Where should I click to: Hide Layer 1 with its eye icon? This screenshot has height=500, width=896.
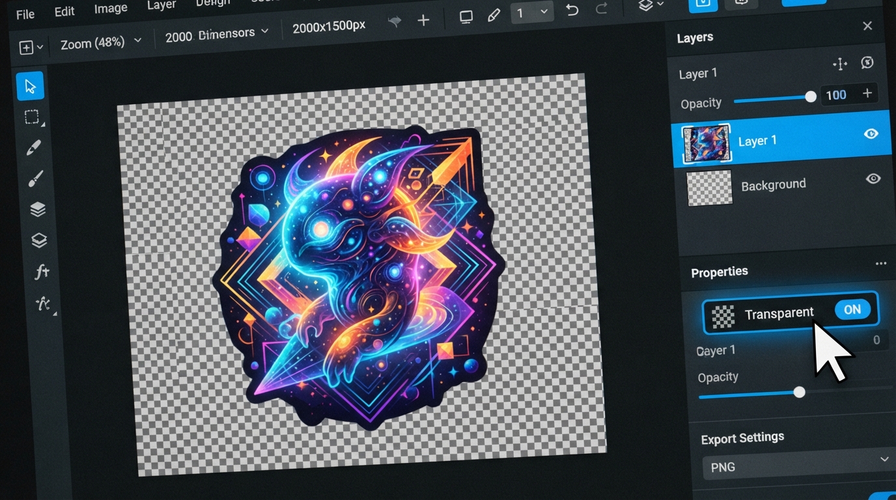(x=871, y=133)
